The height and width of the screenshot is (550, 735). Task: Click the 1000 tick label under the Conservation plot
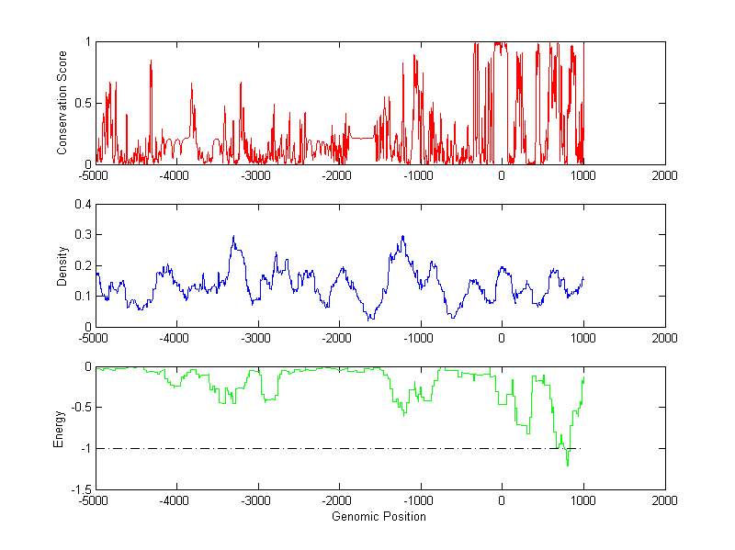pos(583,176)
